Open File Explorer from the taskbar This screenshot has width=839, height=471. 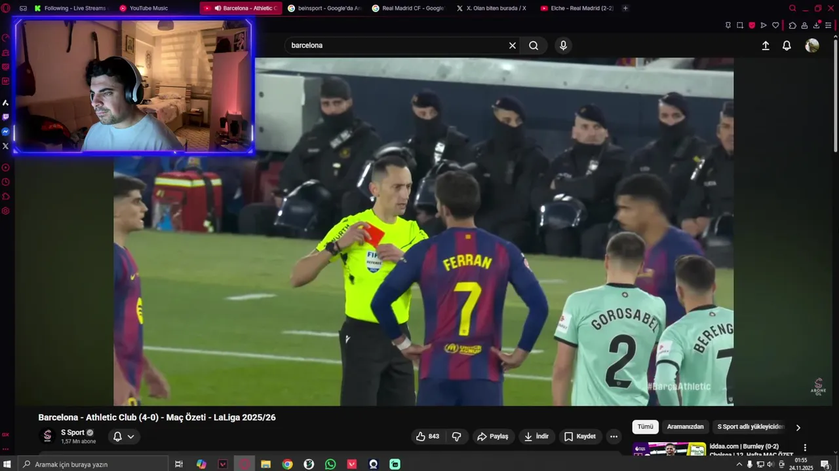tap(265, 464)
